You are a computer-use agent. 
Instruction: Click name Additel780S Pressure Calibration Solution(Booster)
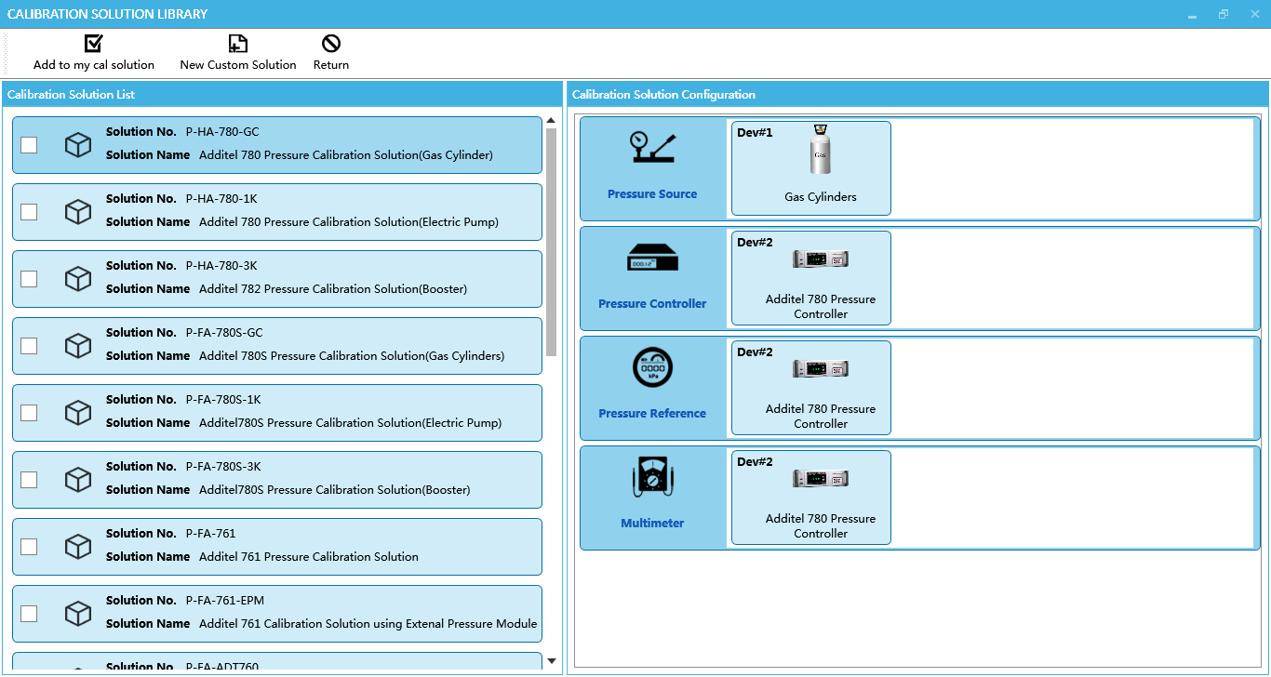coord(335,490)
